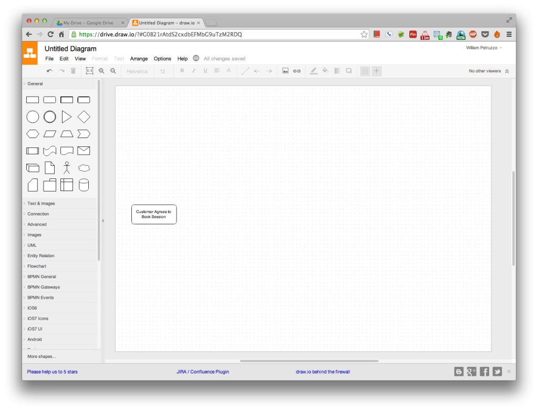538x411 pixels.
Task: Select the diamond shape in General palette
Action: [84, 117]
